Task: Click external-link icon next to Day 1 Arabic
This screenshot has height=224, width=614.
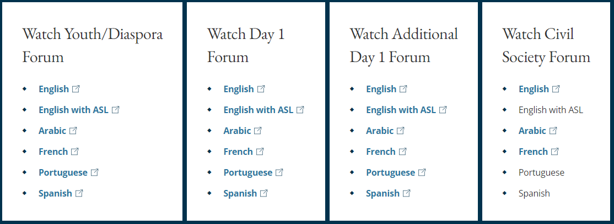Action: [x=257, y=131]
